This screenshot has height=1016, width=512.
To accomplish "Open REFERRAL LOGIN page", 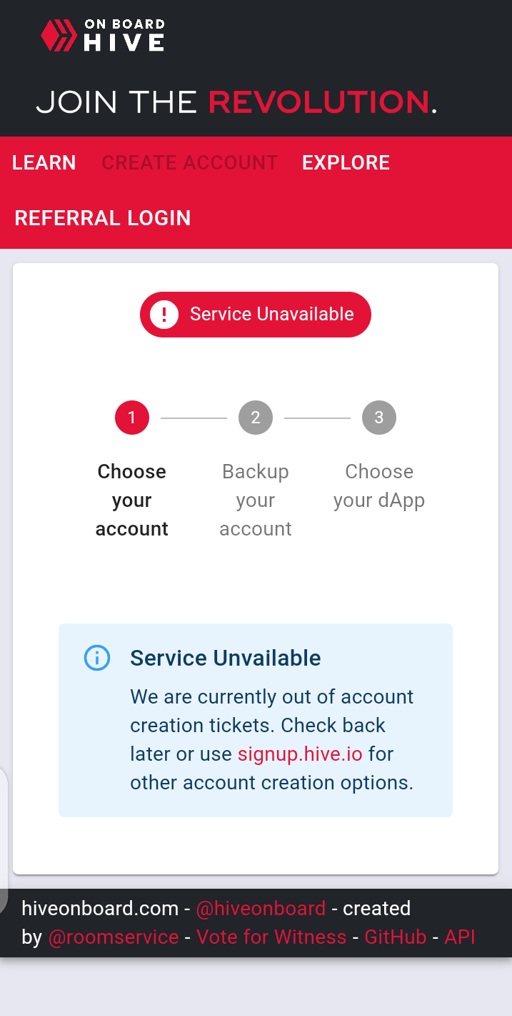I will [103, 218].
